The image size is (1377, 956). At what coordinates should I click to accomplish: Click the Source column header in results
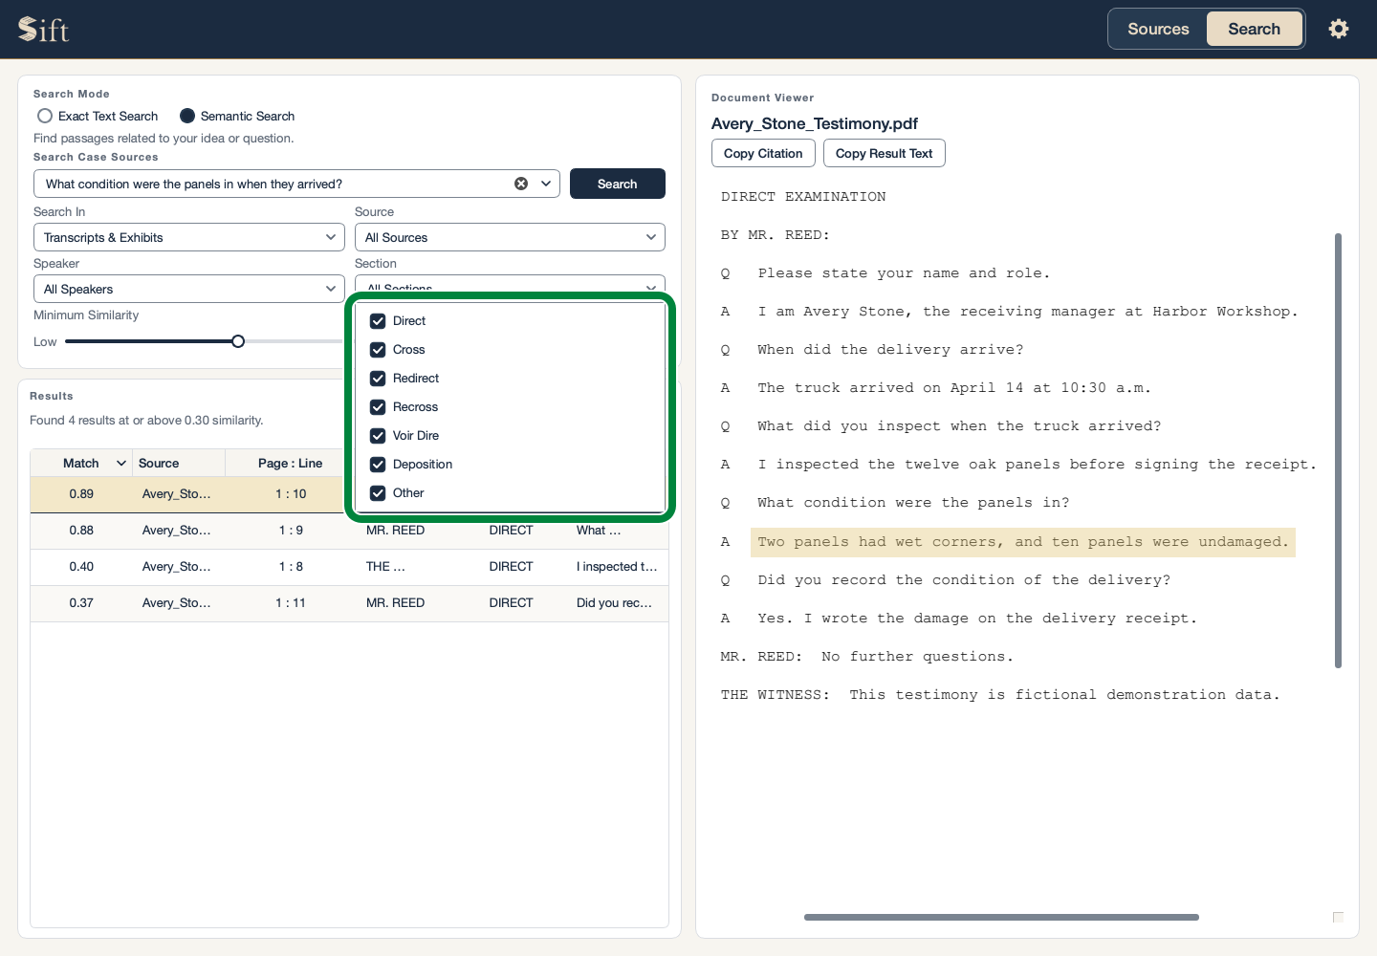(x=179, y=464)
